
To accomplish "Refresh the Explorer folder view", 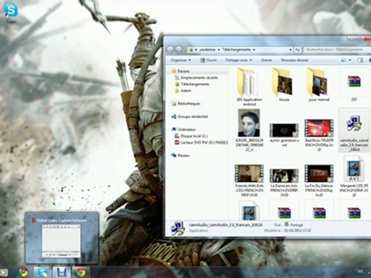I will tap(298, 50).
